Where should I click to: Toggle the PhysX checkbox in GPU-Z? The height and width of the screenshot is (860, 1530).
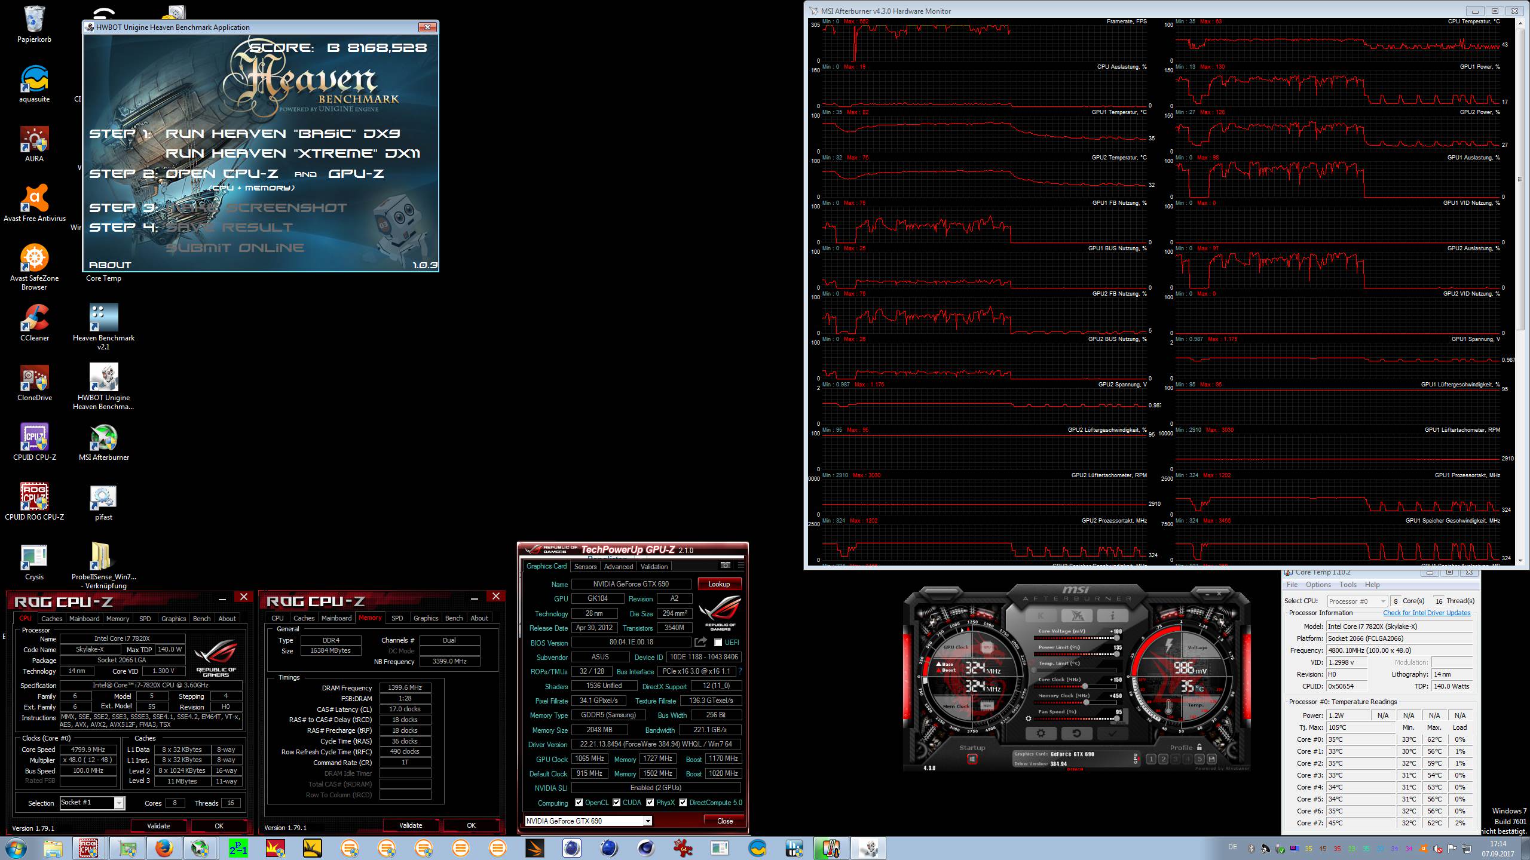(650, 803)
